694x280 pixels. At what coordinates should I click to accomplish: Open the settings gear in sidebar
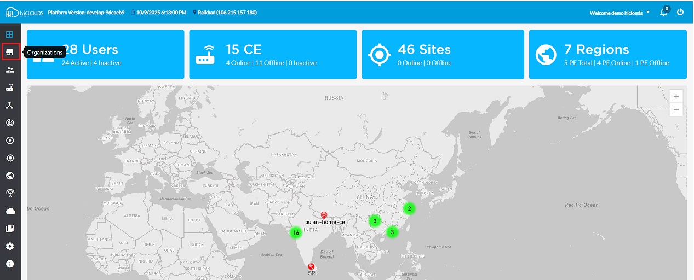click(9, 246)
